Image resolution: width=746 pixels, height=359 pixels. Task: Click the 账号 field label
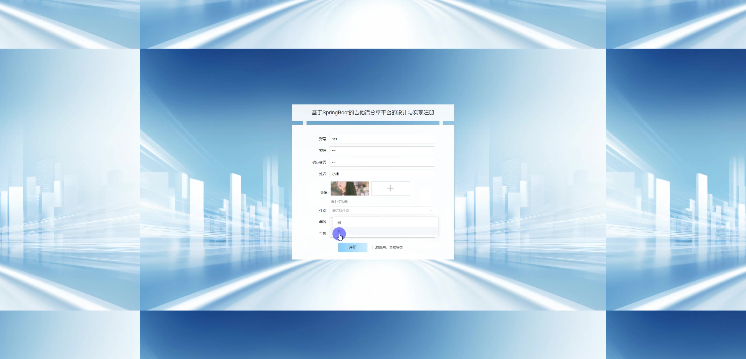(323, 139)
